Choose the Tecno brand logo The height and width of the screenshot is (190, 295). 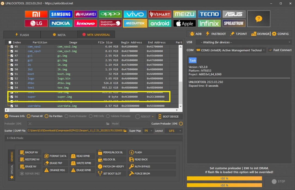pos(209,14)
